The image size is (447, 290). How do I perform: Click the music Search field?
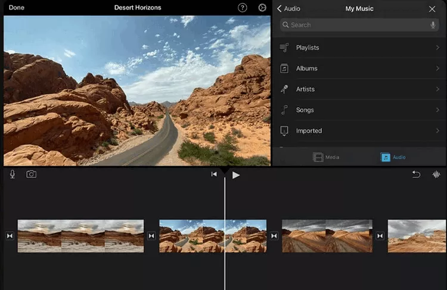point(359,25)
